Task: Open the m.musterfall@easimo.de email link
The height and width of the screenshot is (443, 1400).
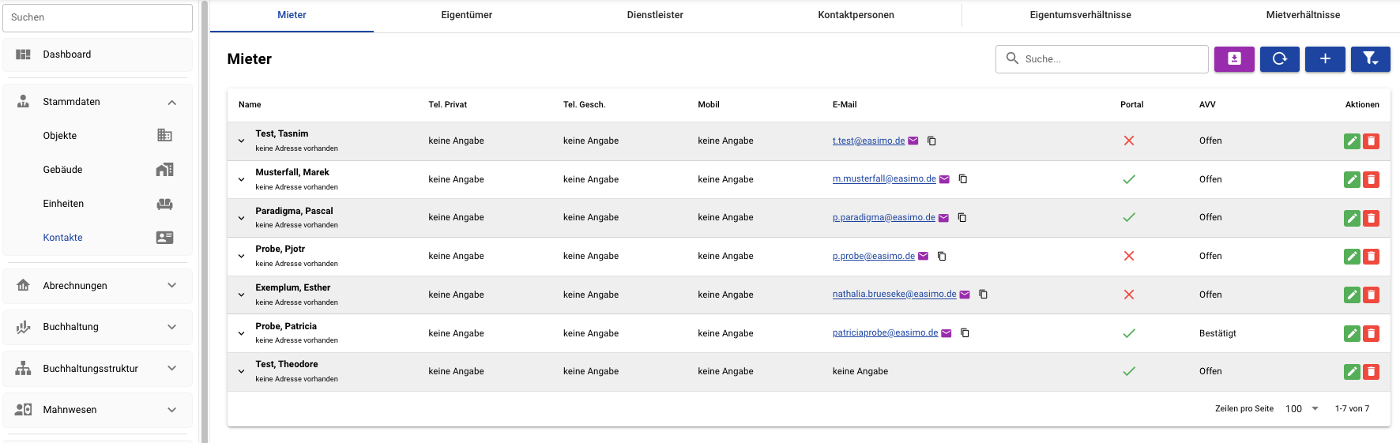Action: pos(884,179)
